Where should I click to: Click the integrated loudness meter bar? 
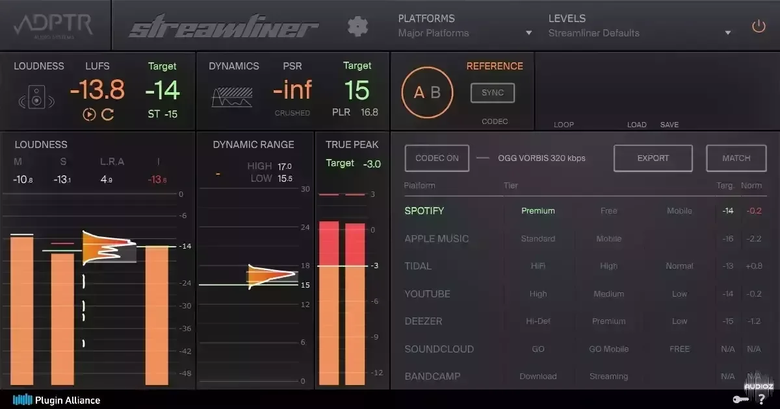(x=157, y=317)
